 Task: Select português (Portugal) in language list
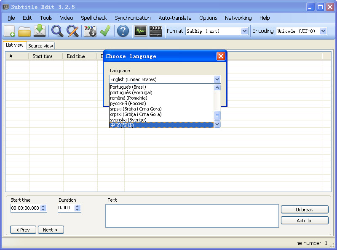pyautogui.click(x=162, y=92)
